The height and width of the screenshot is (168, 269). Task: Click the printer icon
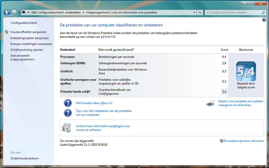pos(210,103)
